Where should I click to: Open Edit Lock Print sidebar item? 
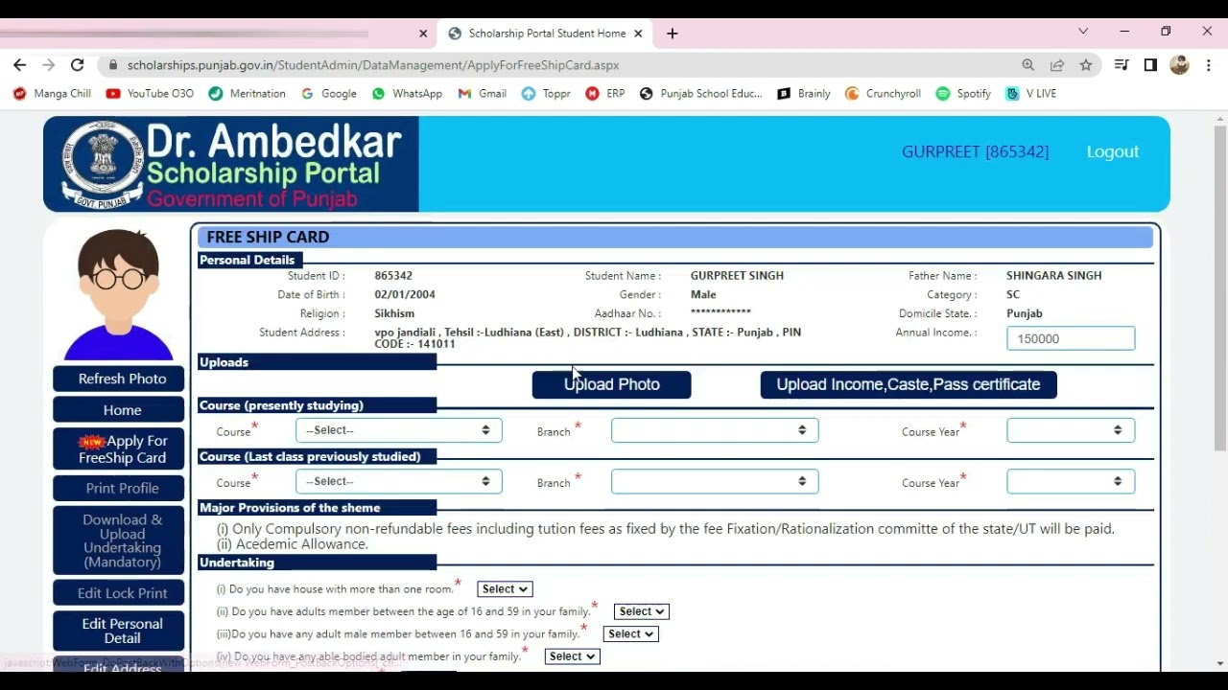pos(118,593)
